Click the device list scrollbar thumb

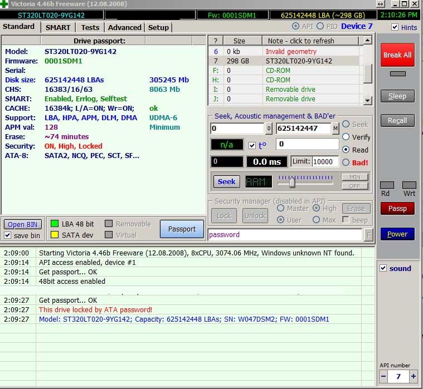pyautogui.click(x=367, y=73)
